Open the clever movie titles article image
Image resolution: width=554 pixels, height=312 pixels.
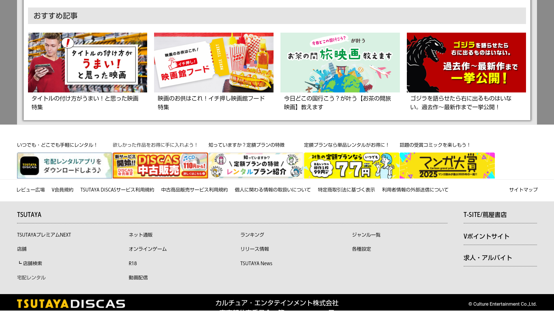(87, 62)
